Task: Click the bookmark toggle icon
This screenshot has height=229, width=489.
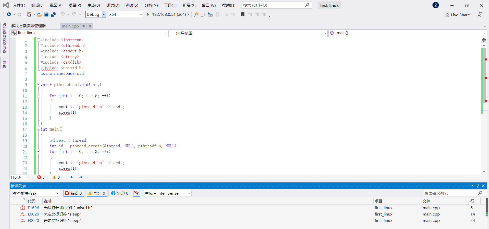Action: tap(243, 15)
